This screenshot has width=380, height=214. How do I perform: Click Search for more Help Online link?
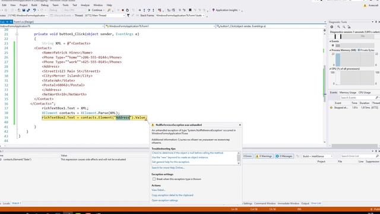tap(168, 168)
